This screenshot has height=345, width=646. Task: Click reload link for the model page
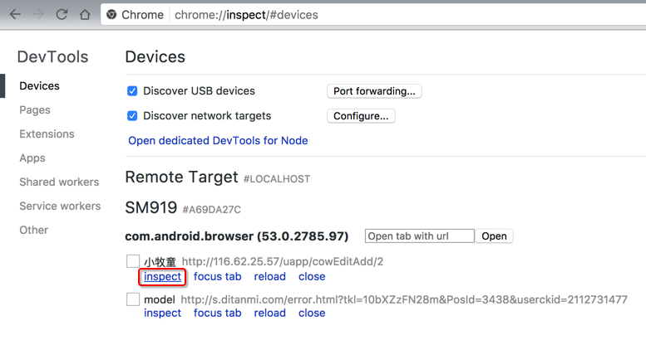click(x=269, y=313)
